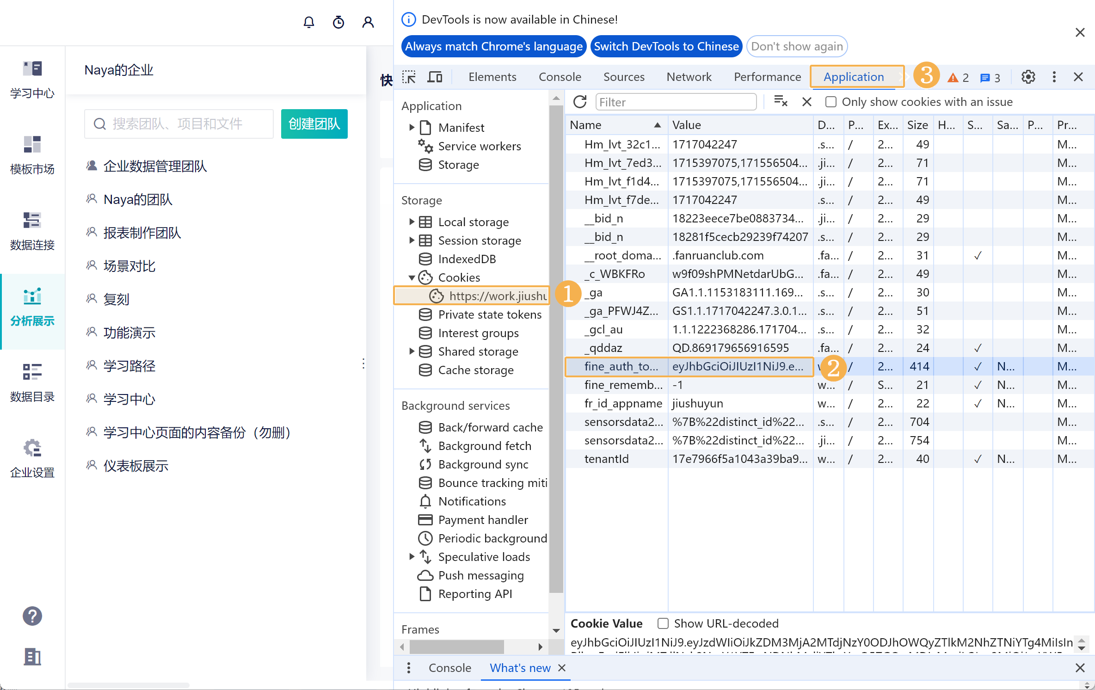Go to 数据连接 sidebar section
The width and height of the screenshot is (1095, 690).
[x=32, y=232]
